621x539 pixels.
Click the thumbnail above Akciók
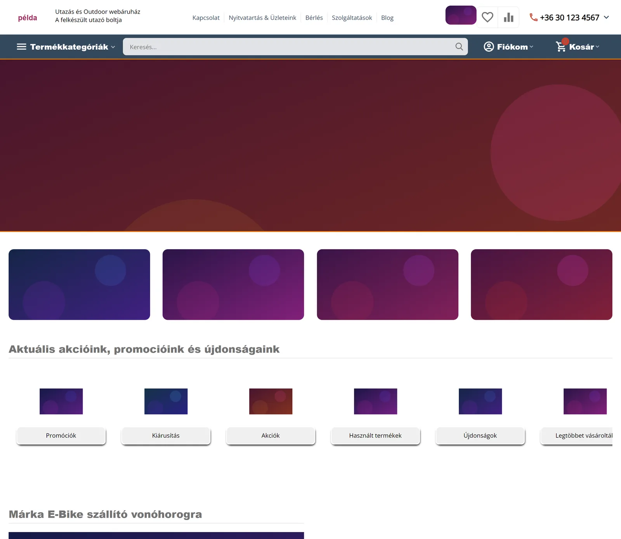(271, 401)
